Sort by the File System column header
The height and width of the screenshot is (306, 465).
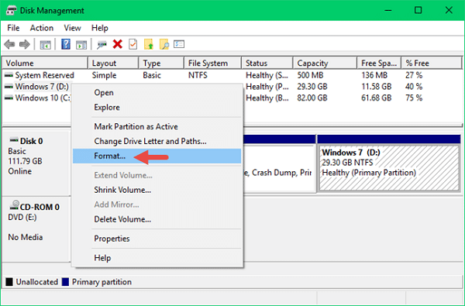coord(213,64)
